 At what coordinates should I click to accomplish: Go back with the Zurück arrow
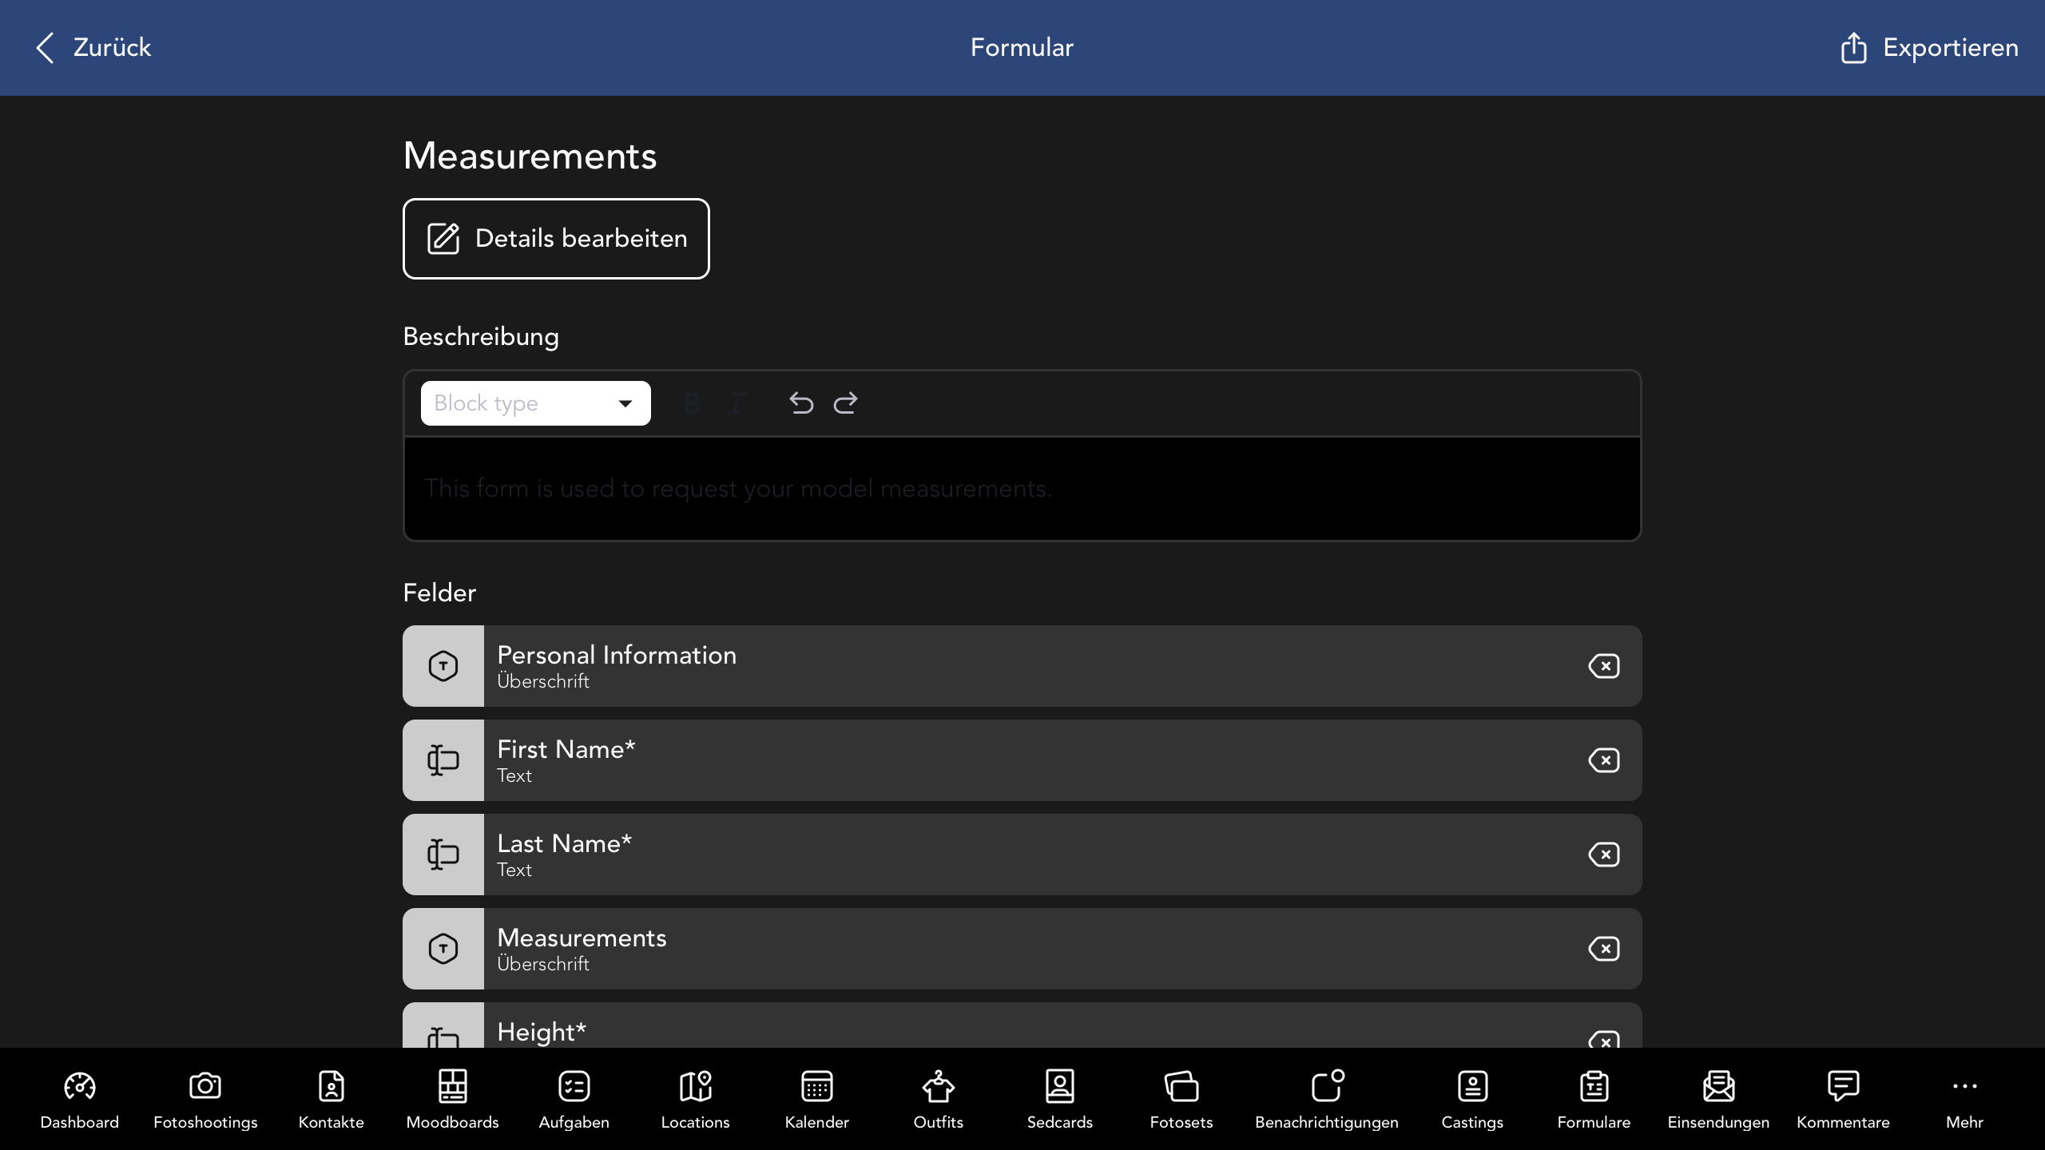pyautogui.click(x=93, y=48)
